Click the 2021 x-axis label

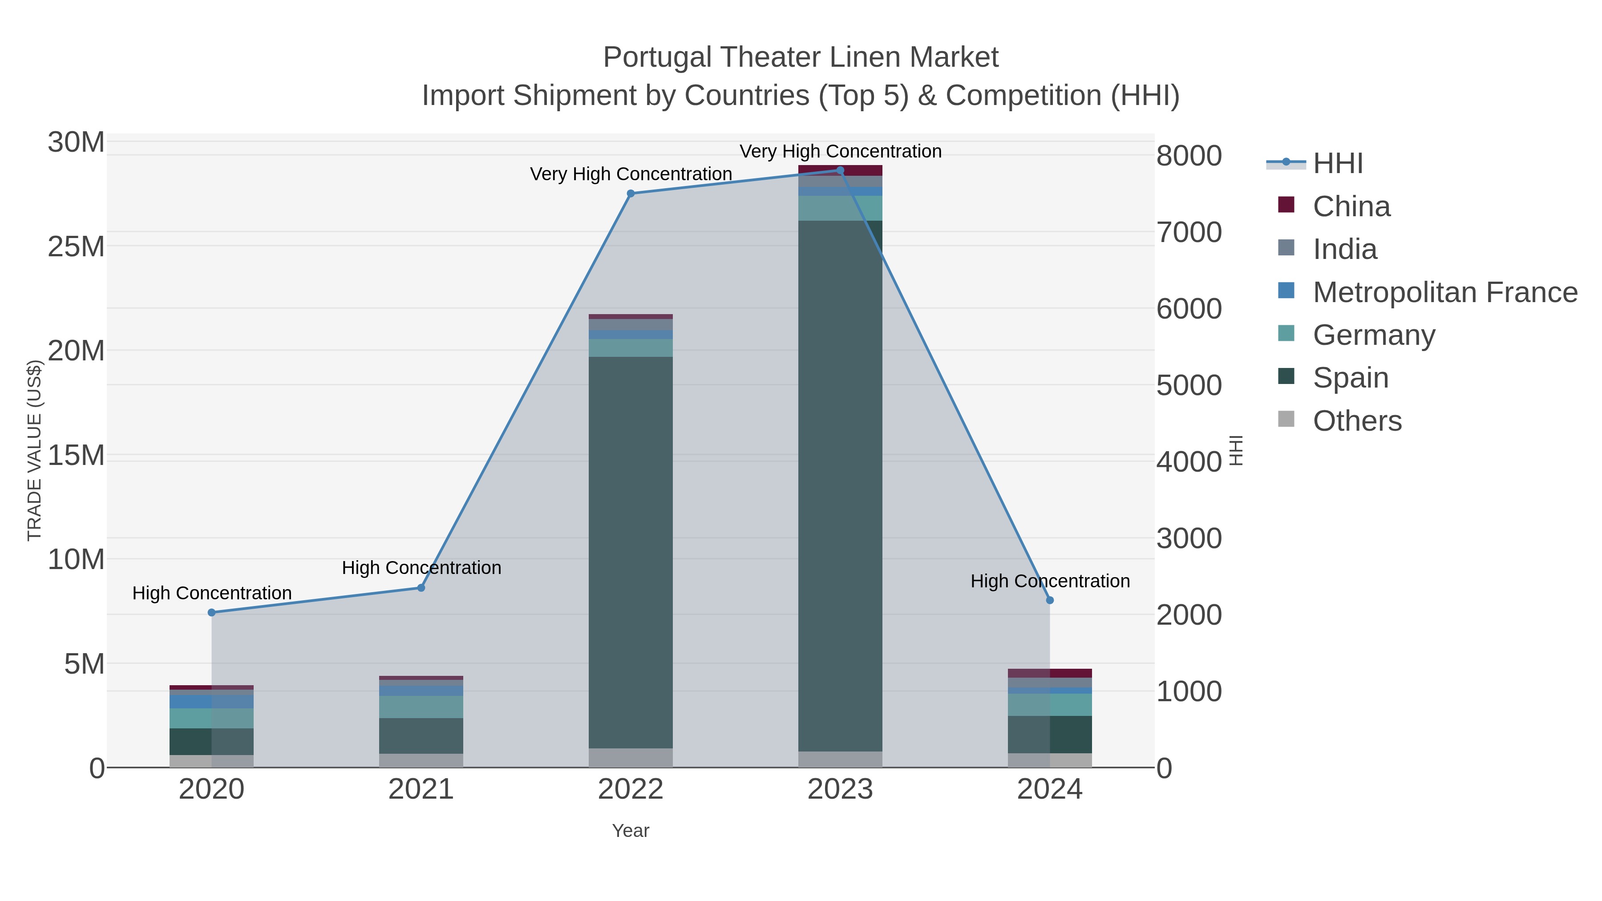pos(421,789)
